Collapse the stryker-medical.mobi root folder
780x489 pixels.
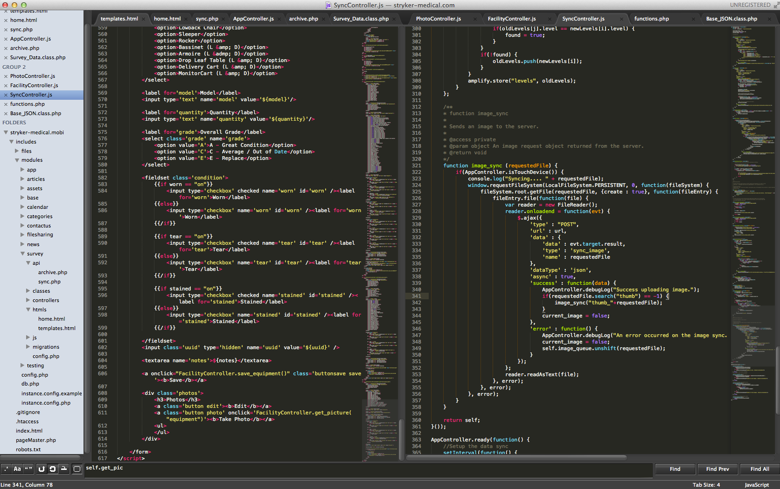[x=6, y=132]
